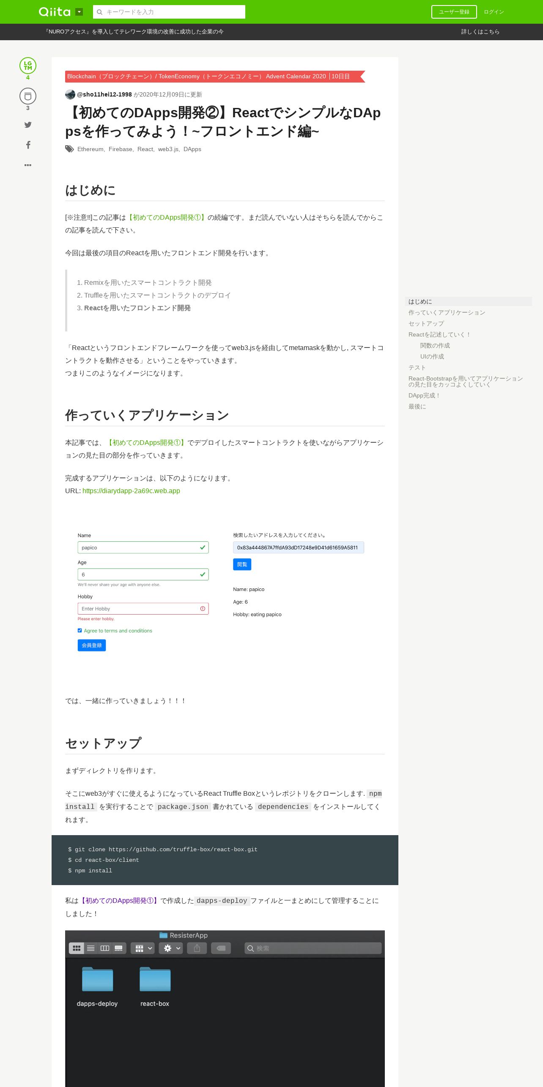Open 初めてのDApps開発① link in intro paragraph
Image resolution: width=543 pixels, height=1087 pixels.
tap(167, 218)
